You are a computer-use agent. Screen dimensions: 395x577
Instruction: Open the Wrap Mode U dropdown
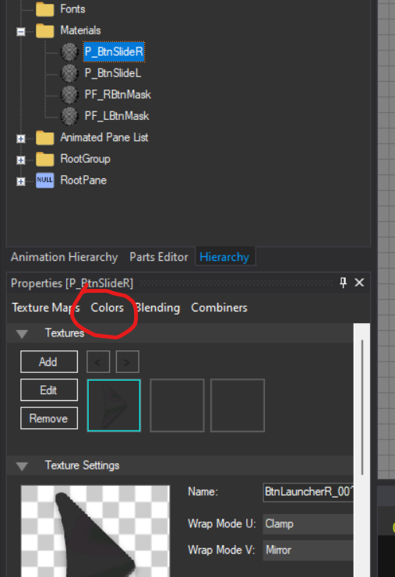pos(308,523)
